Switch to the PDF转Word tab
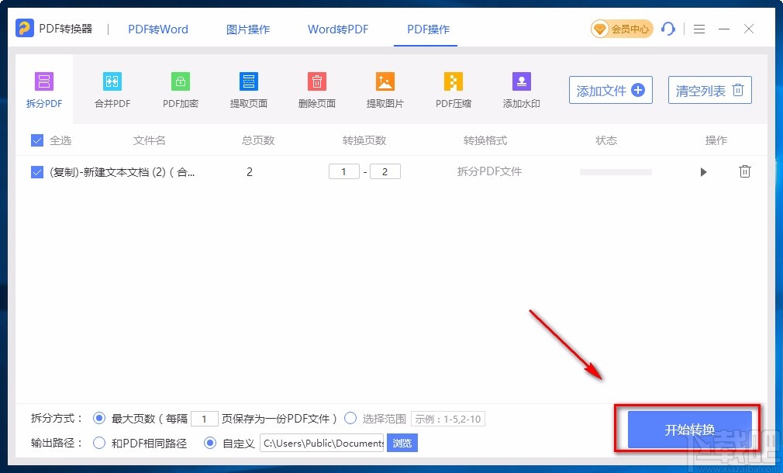This screenshot has width=783, height=473. [x=157, y=29]
